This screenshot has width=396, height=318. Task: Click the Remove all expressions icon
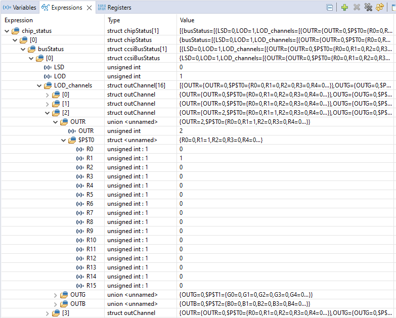(368, 8)
